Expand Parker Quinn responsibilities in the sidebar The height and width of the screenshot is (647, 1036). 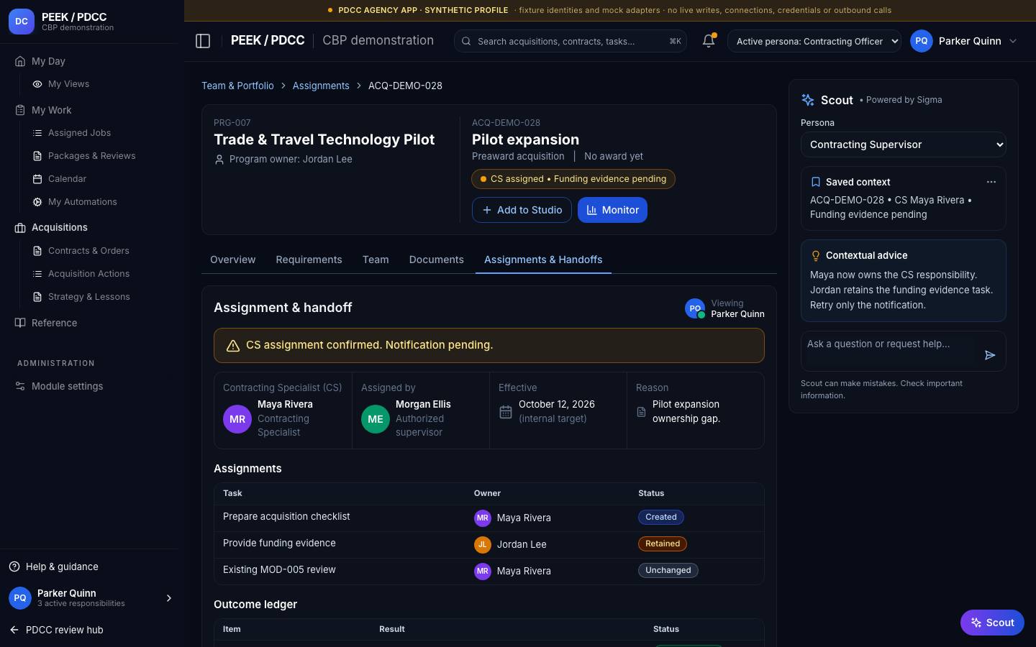(169, 598)
